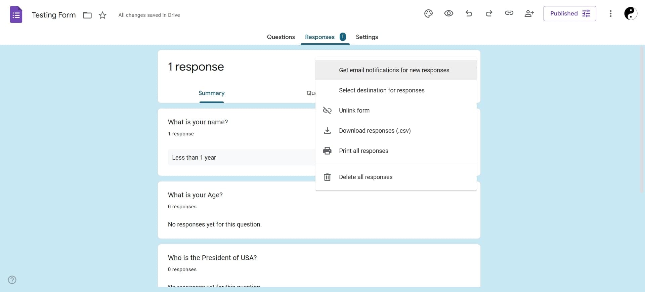Click Move to folder icon
This screenshot has width=645, height=292.
point(87,15)
